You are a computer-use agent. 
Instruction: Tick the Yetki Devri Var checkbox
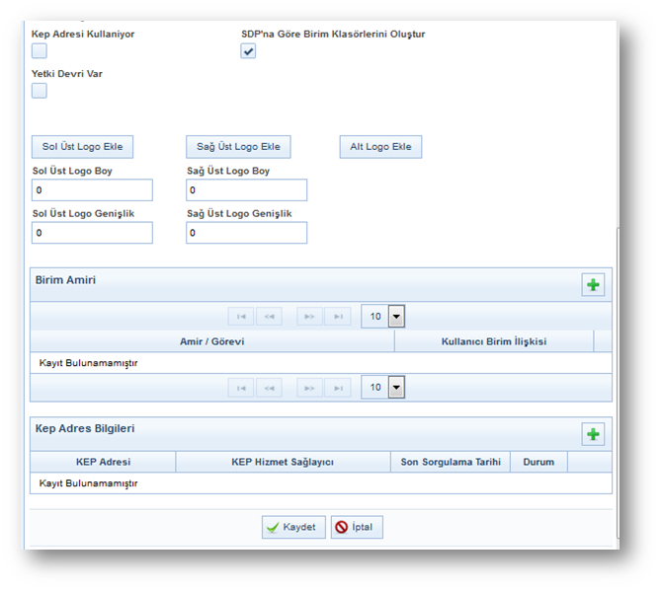[40, 91]
